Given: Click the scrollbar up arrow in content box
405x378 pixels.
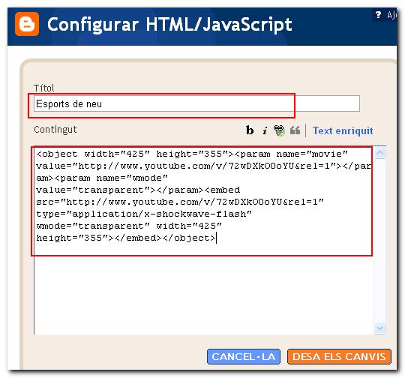Looking at the screenshot, I should [380, 153].
